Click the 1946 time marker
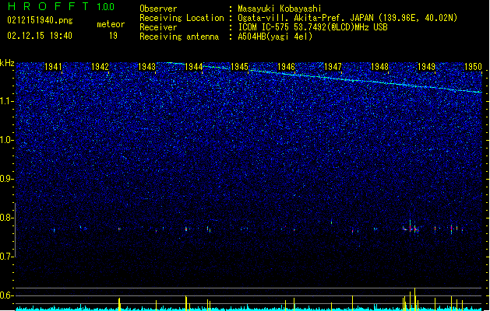The image size is (490, 311). coord(286,66)
